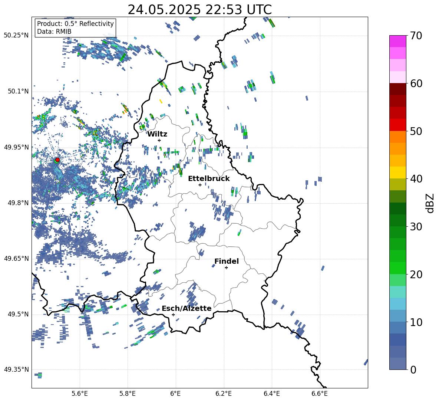This screenshot has width=439, height=401.
Task: Click the 49.5°N latitude label
Action: (18, 314)
